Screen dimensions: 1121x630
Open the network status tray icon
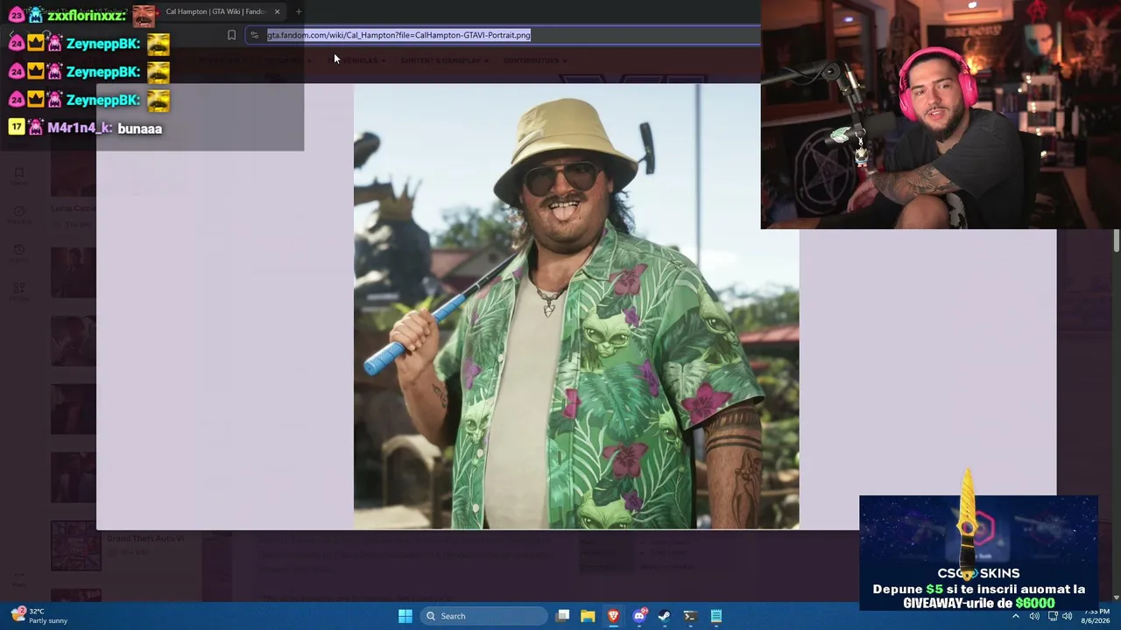(x=1052, y=616)
